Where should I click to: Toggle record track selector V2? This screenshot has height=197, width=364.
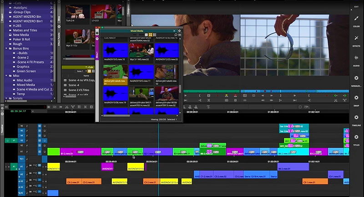(21, 146)
